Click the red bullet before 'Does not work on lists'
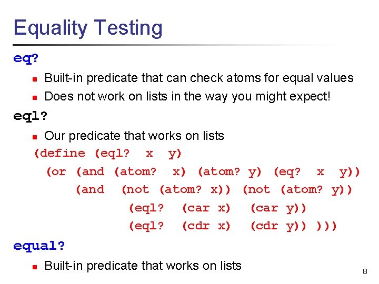The width and height of the screenshot is (379, 284). click(x=34, y=97)
